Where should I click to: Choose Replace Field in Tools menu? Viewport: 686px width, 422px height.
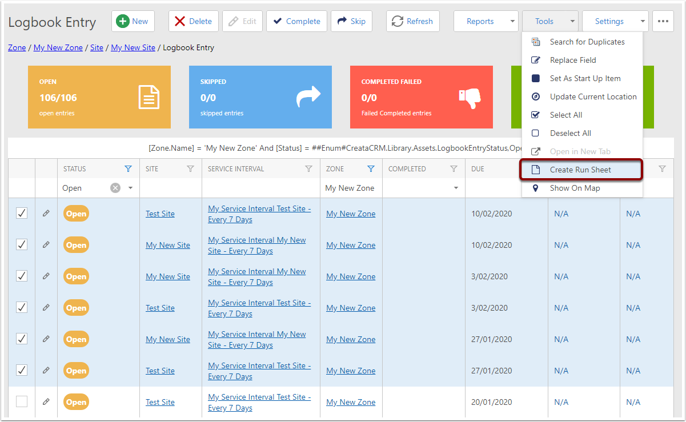point(582,60)
